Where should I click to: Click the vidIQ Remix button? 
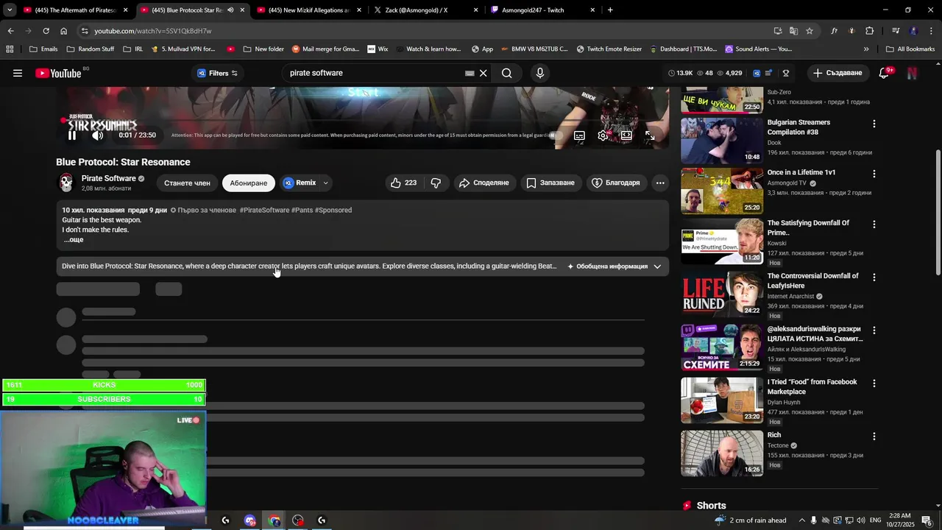(x=300, y=183)
